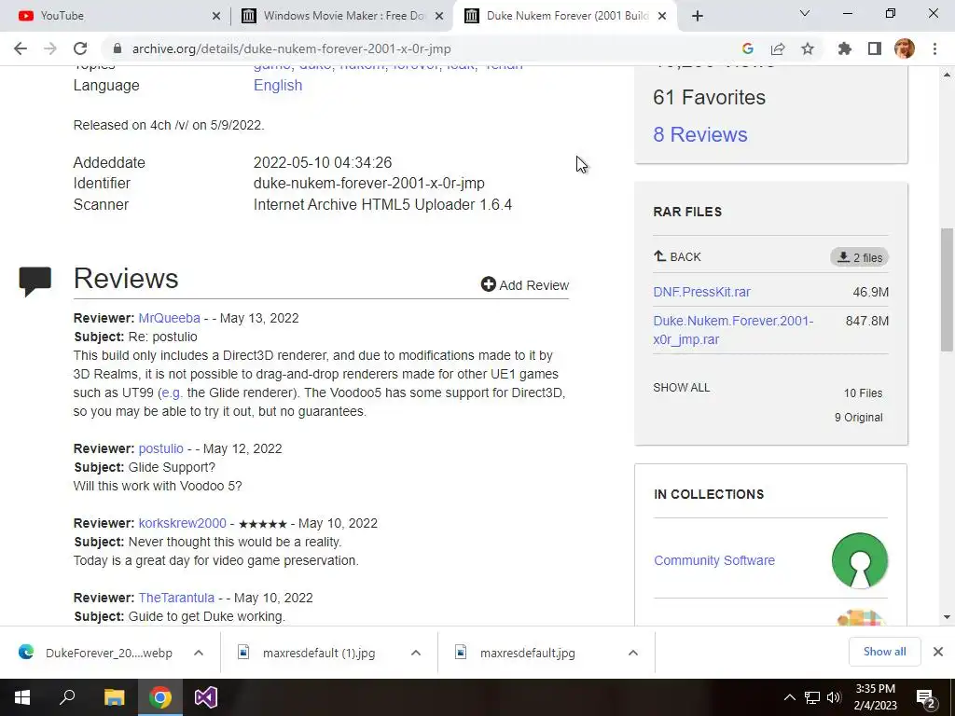This screenshot has height=716, width=955.
Task: Go back to the previous page
Action: point(21,48)
